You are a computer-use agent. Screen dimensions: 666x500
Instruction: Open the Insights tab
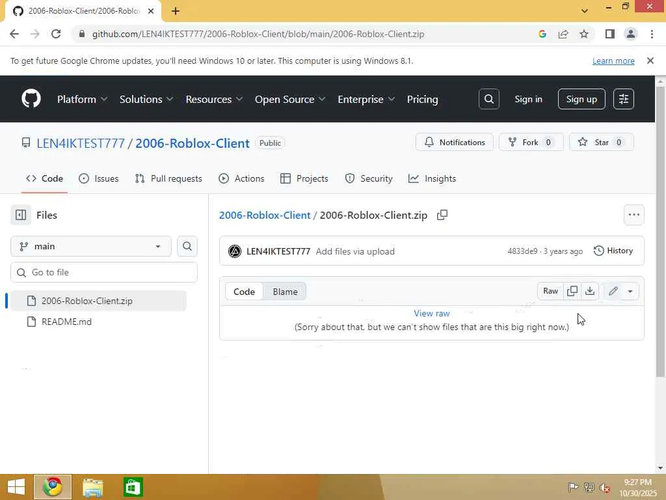pos(432,178)
